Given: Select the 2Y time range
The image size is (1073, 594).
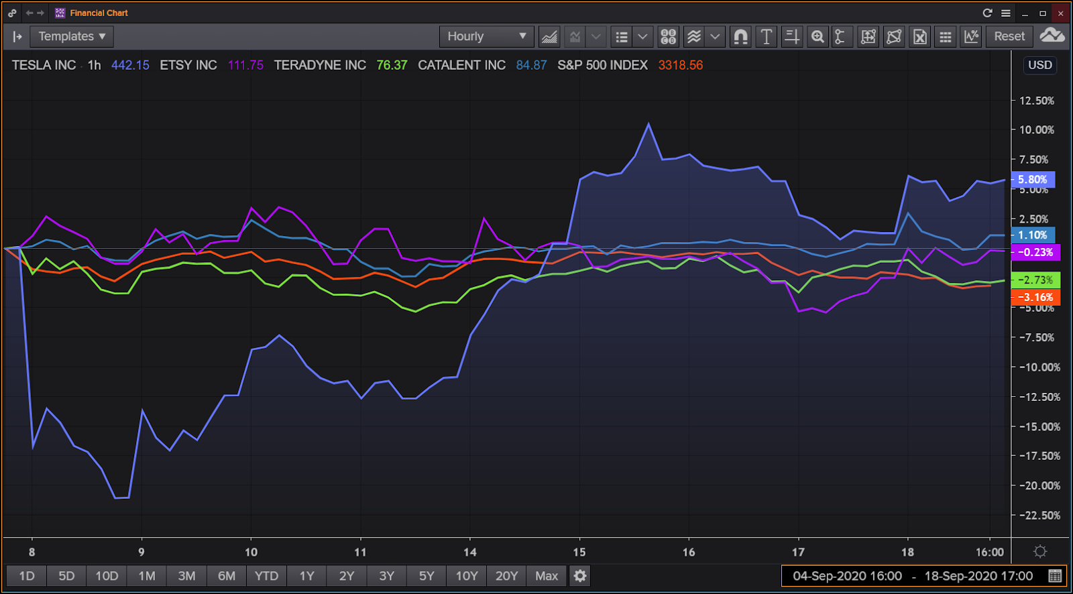Looking at the screenshot, I should (347, 576).
